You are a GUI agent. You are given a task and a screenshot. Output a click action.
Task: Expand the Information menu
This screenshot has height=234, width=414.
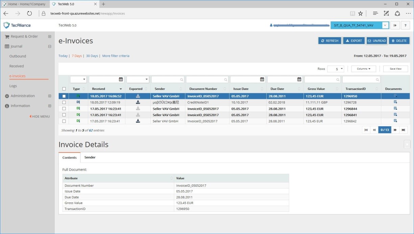tap(50, 106)
